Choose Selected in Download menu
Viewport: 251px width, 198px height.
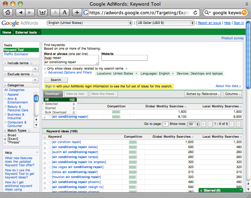coord(60,104)
